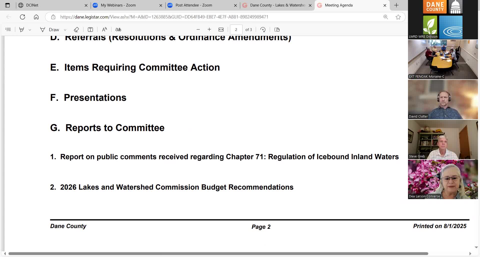Add a text box to PDF
Image resolution: width=480 pixels, height=257 pixels.
coord(90,29)
